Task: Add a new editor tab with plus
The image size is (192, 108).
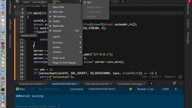Action: (x=123, y=1)
